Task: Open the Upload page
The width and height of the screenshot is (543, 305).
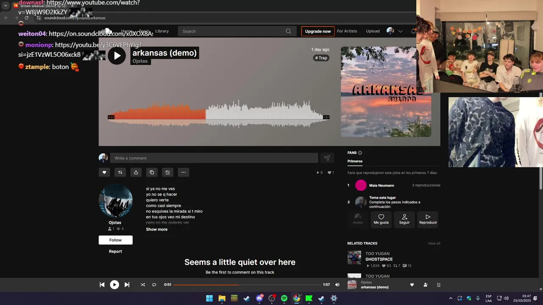Action: pos(373,31)
